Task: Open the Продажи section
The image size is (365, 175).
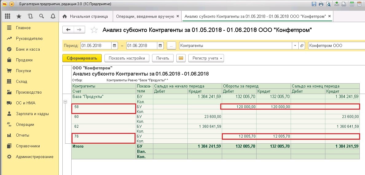Action: click(x=24, y=60)
